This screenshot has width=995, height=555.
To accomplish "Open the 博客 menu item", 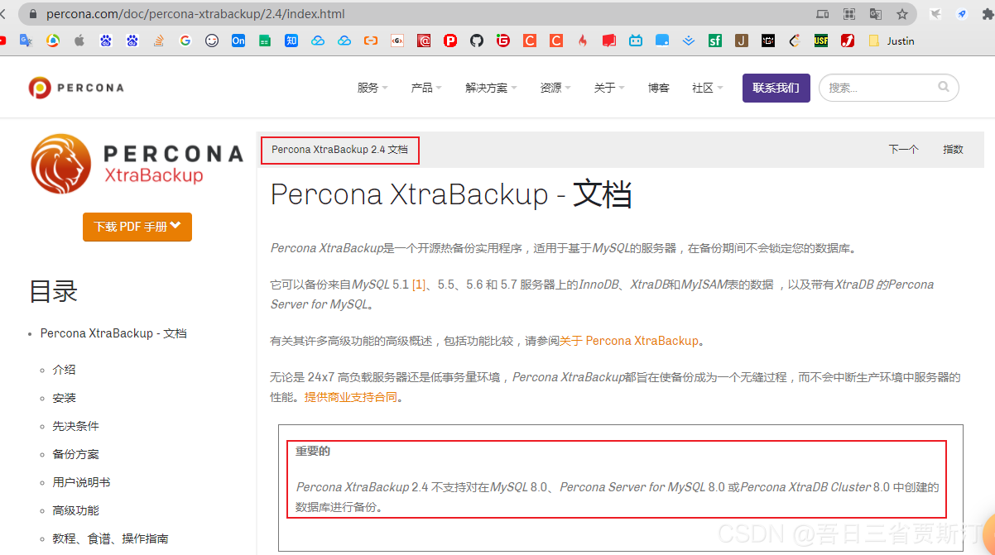I will pyautogui.click(x=659, y=88).
